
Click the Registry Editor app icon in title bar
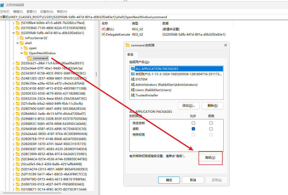point(2,5)
